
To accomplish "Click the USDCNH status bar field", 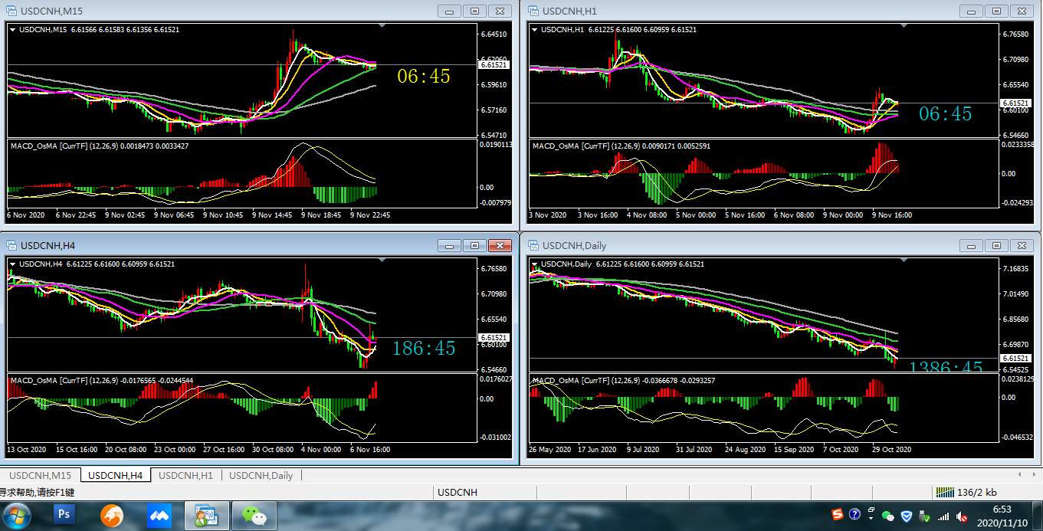I will click(458, 492).
